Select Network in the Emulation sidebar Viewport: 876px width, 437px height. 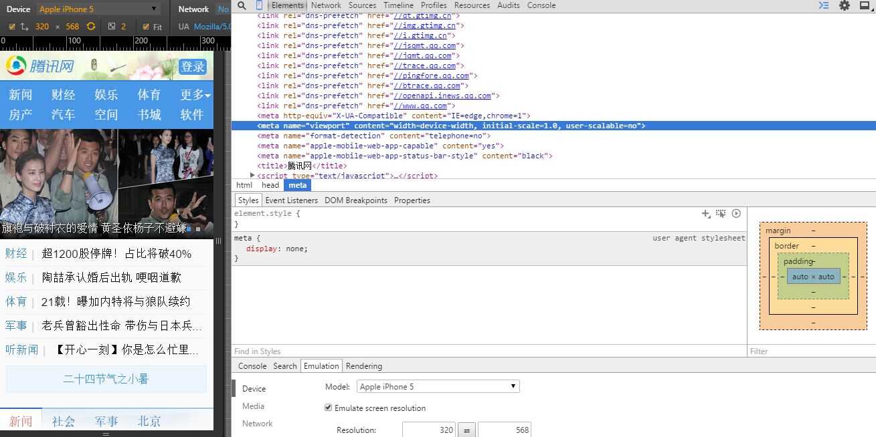(258, 424)
